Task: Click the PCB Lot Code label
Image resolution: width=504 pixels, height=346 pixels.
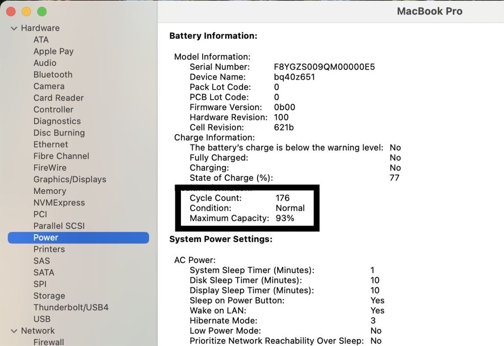Action: (219, 97)
